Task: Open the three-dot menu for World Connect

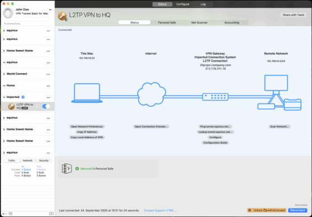Action: click(48, 74)
